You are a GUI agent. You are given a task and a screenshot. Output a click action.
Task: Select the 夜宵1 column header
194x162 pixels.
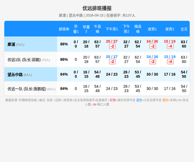point(152,29)
